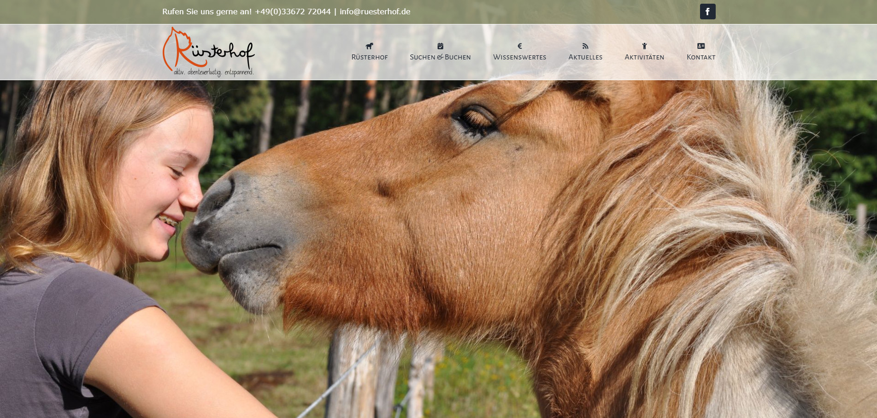877x418 pixels.
Task: Open the Kontakt menu label
Action: click(701, 57)
